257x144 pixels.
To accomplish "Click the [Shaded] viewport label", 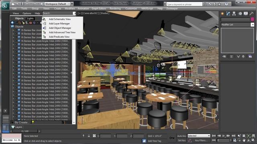I will click(x=104, y=13).
